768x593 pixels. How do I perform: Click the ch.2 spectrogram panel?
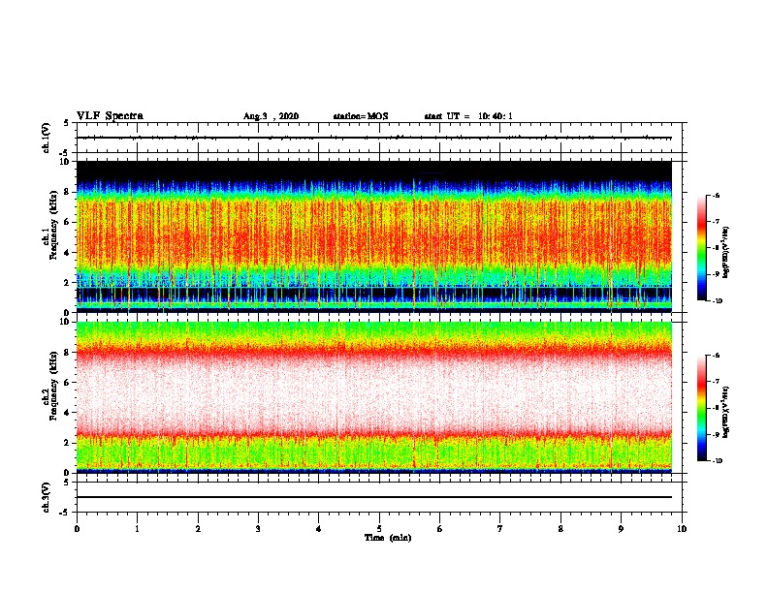coord(374,397)
